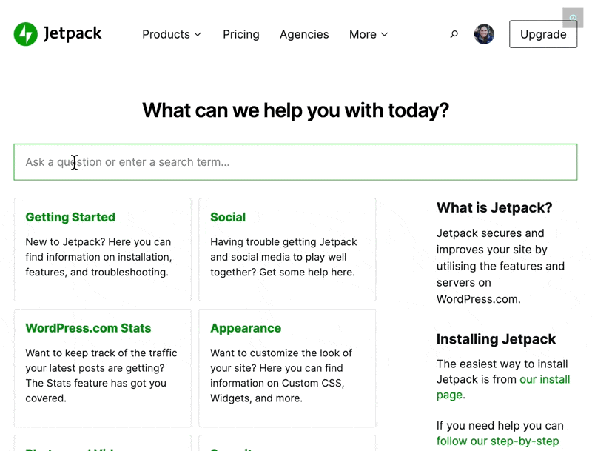592x451 pixels.
Task: Open the Agencies menu item
Action: 304,34
